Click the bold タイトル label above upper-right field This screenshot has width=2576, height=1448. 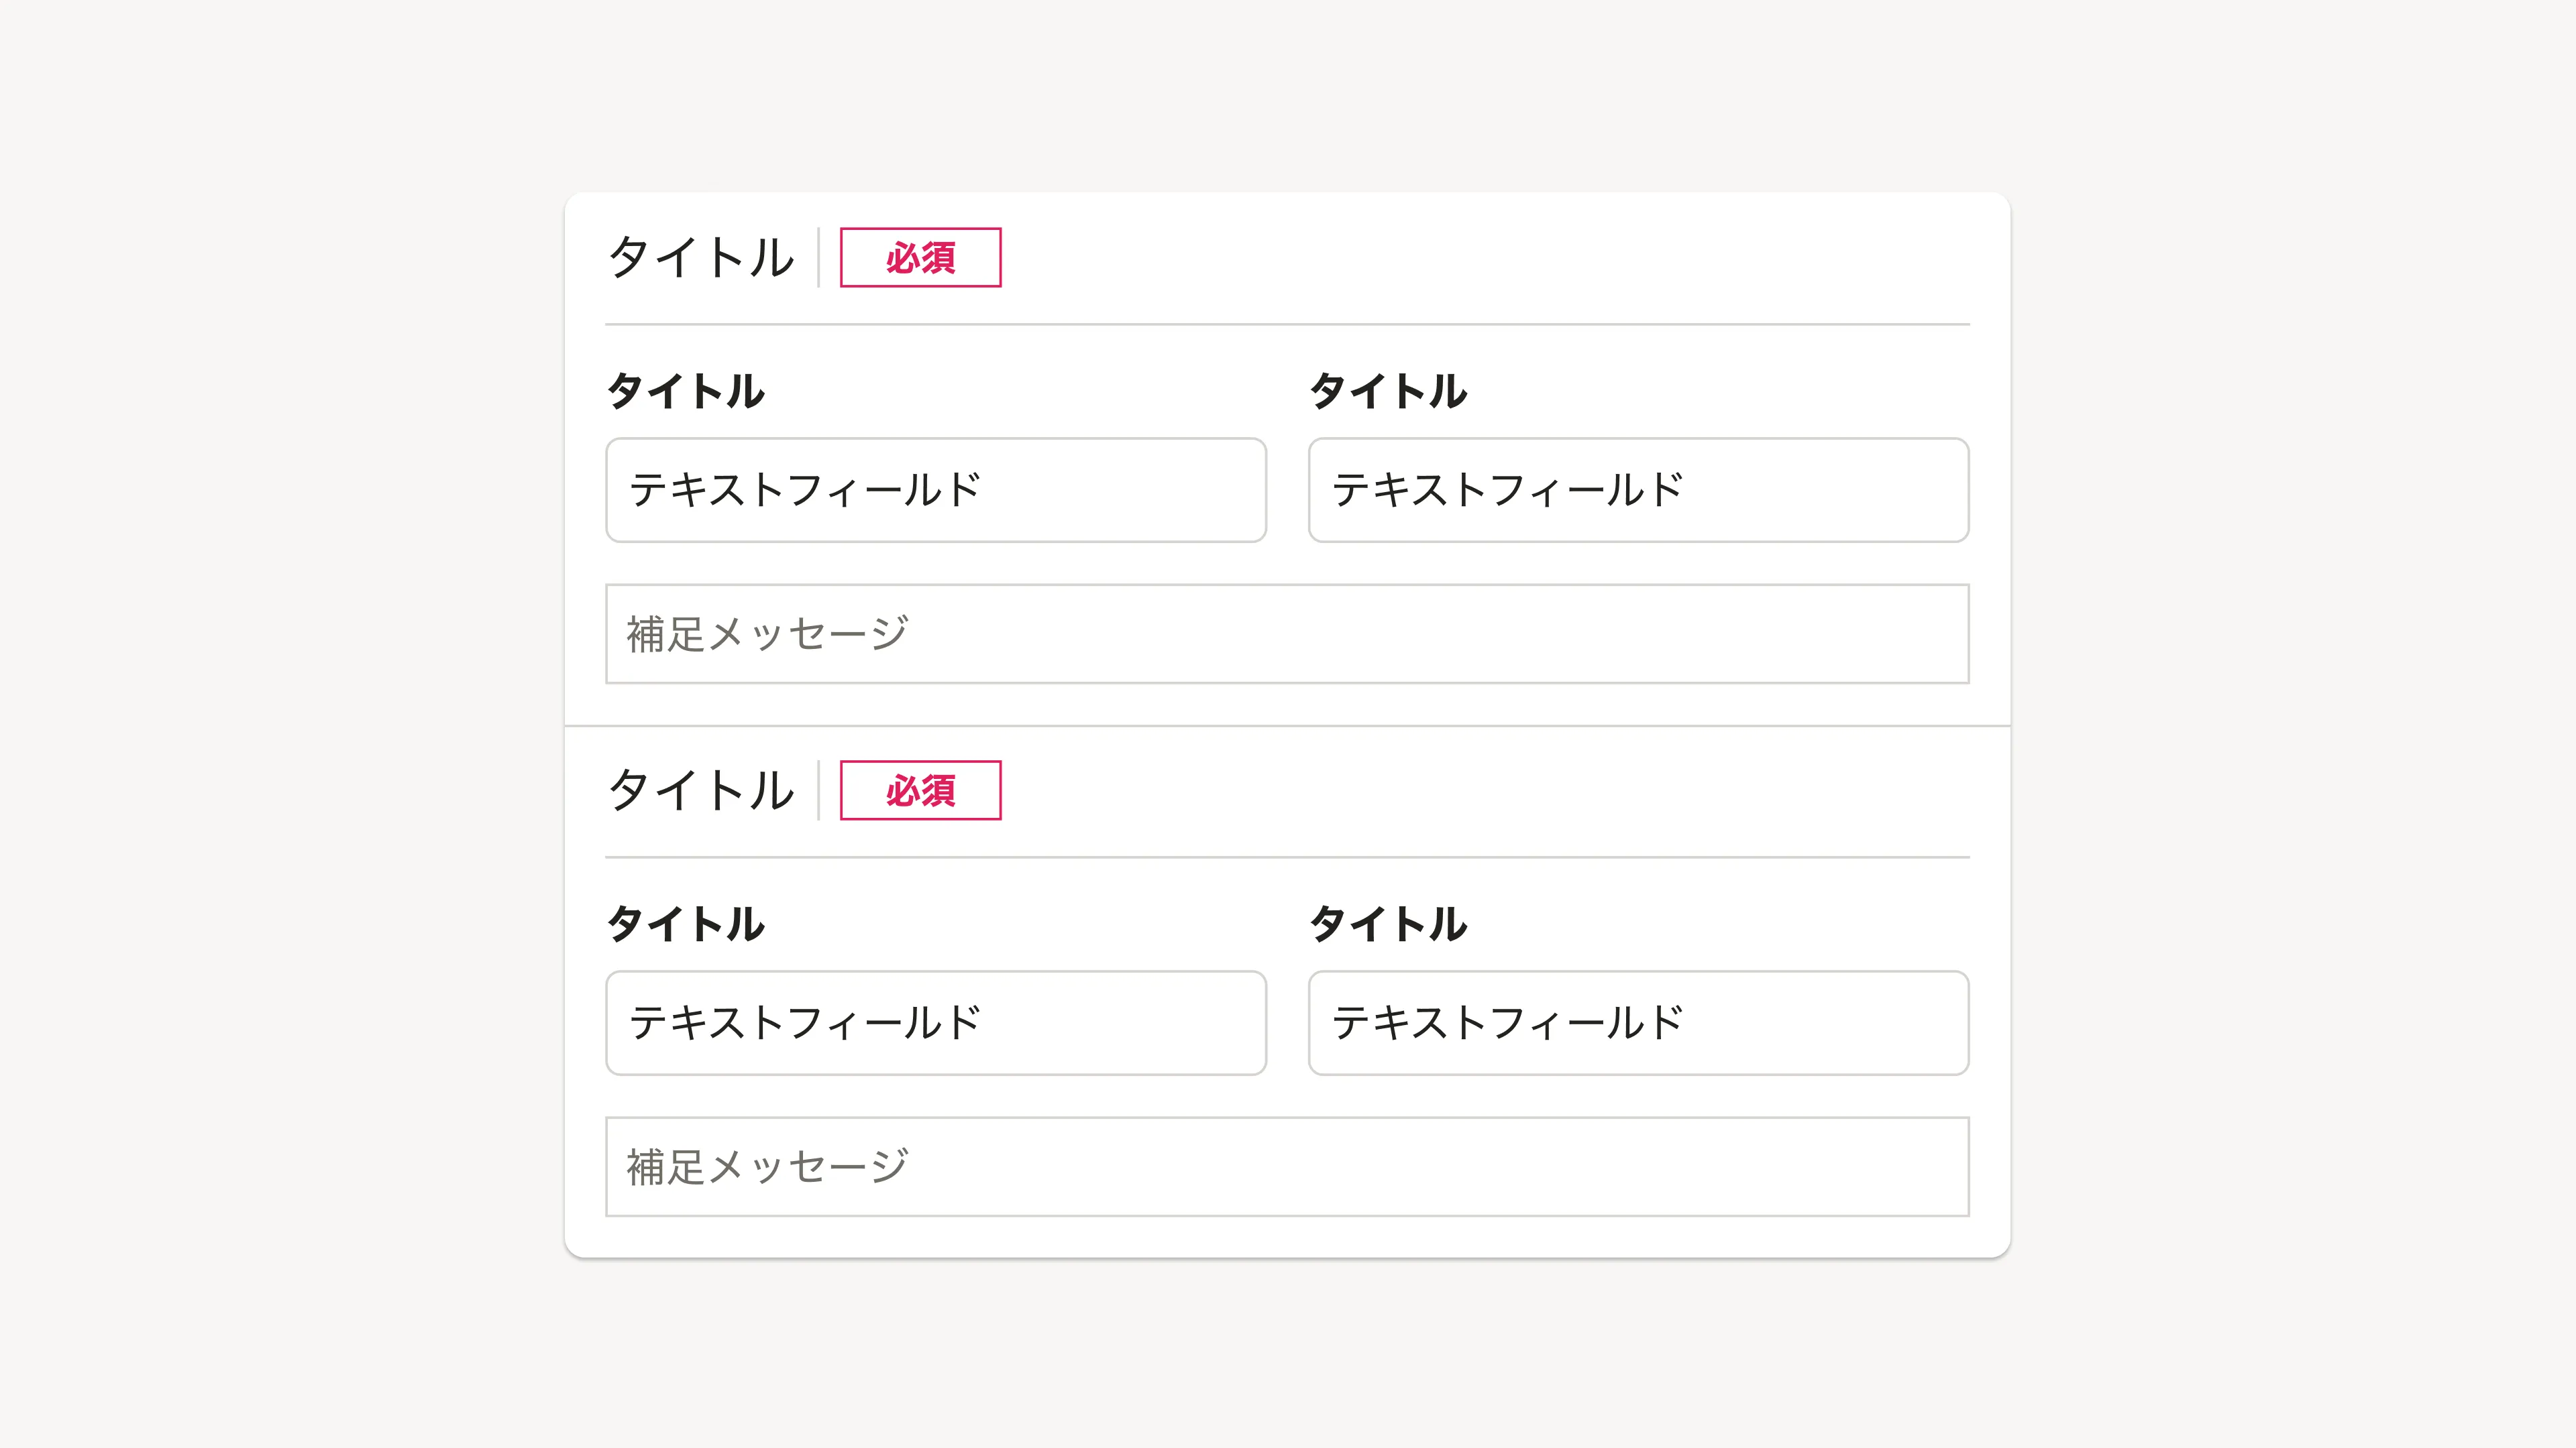(1388, 391)
